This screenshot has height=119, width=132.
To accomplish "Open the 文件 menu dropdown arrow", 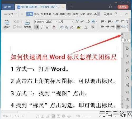I will coord(16,14).
